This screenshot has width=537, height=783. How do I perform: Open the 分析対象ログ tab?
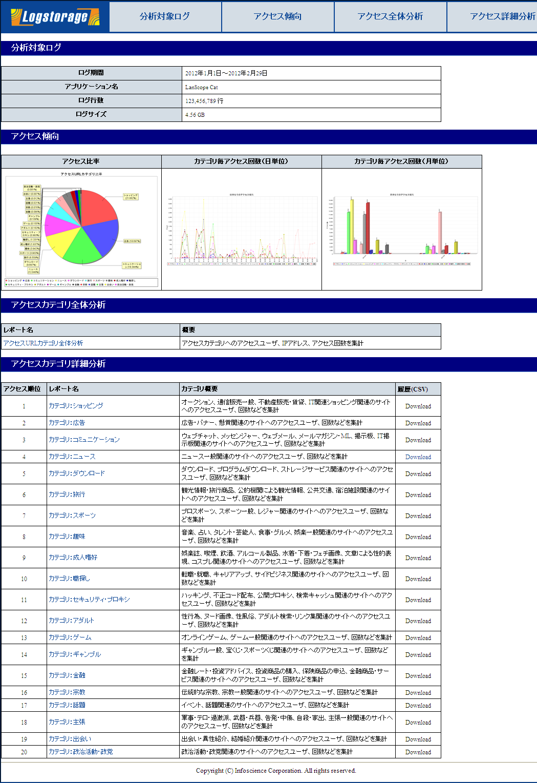pos(165,16)
